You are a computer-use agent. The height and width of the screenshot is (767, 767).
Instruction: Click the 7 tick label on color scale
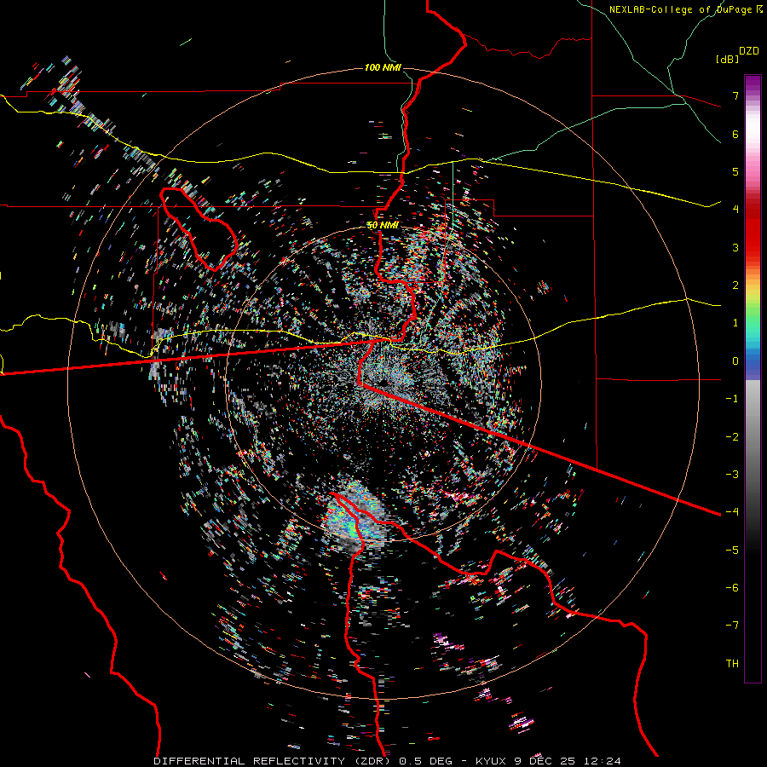click(735, 95)
